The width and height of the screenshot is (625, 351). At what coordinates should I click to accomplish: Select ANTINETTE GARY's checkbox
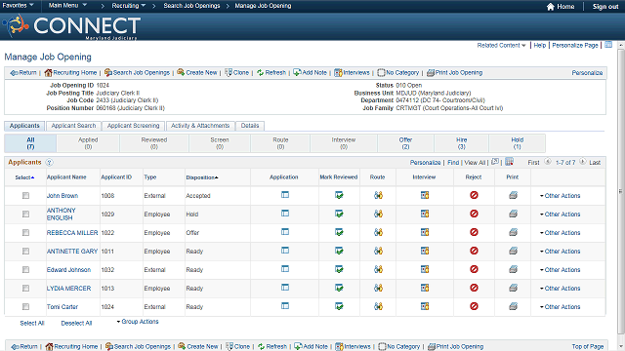[26, 252]
